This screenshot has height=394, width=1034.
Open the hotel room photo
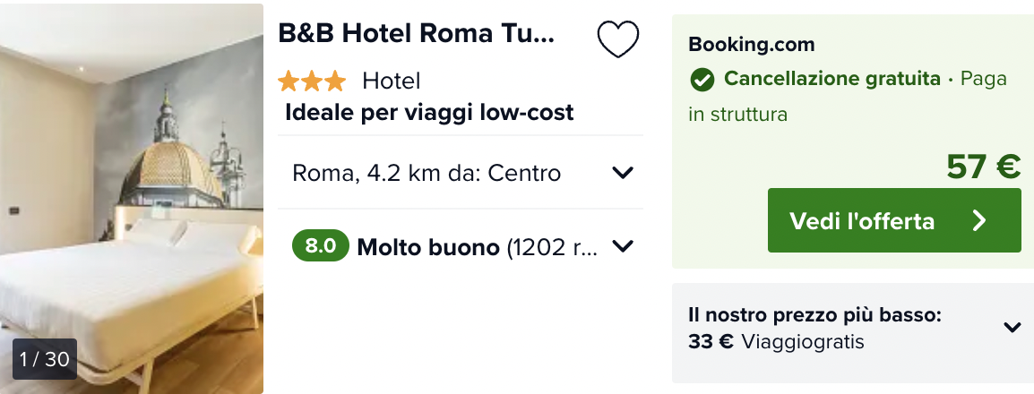point(132,179)
